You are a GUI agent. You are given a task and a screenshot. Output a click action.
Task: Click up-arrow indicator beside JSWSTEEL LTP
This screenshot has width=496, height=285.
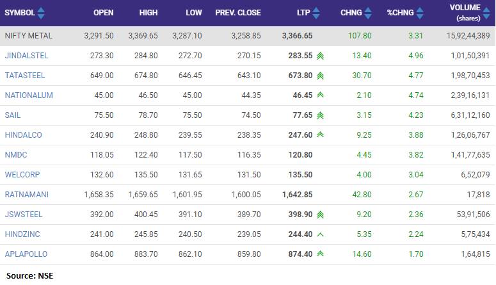click(x=321, y=215)
